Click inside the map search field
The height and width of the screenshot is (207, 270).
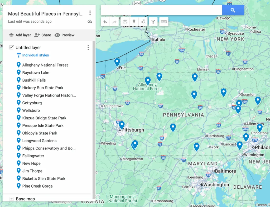(x=161, y=10)
